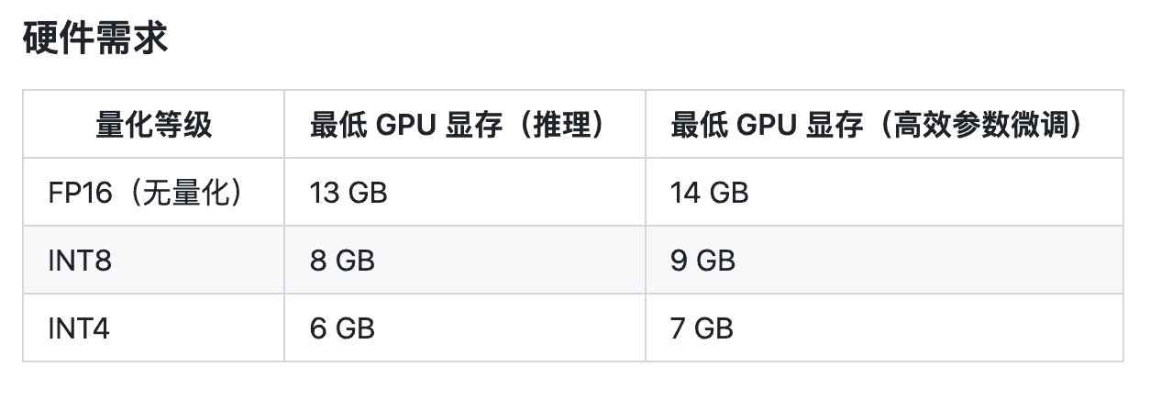
Task: Select the FP16（无量化） row label cell
Action: point(145,193)
